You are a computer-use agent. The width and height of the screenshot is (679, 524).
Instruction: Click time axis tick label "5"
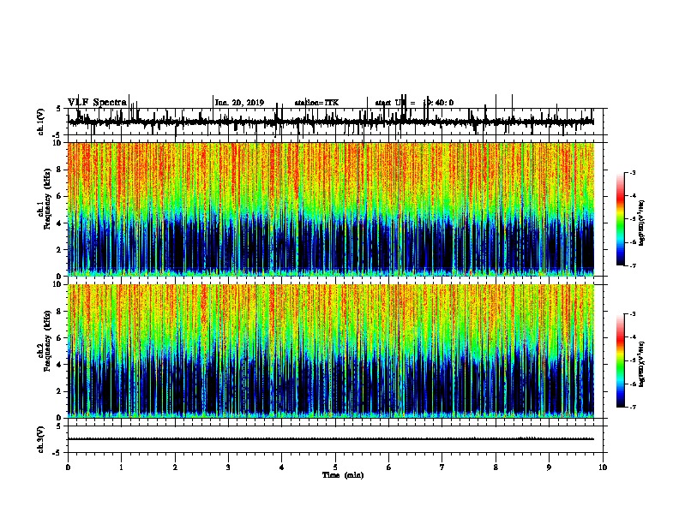click(335, 467)
